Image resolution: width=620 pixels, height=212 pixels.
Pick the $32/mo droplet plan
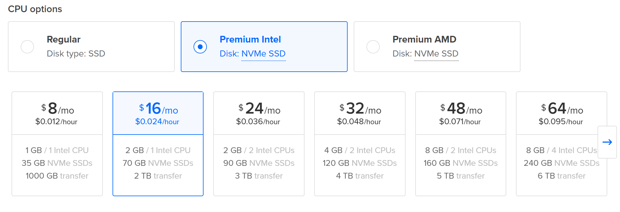(360, 144)
